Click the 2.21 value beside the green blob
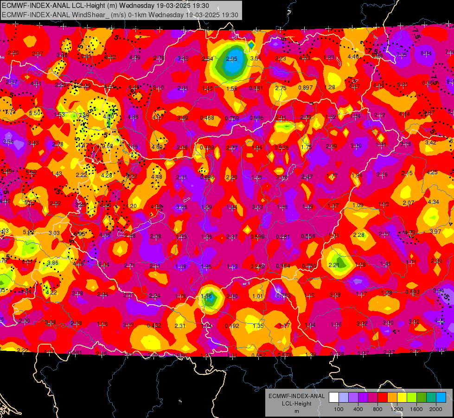 click(x=334, y=265)
